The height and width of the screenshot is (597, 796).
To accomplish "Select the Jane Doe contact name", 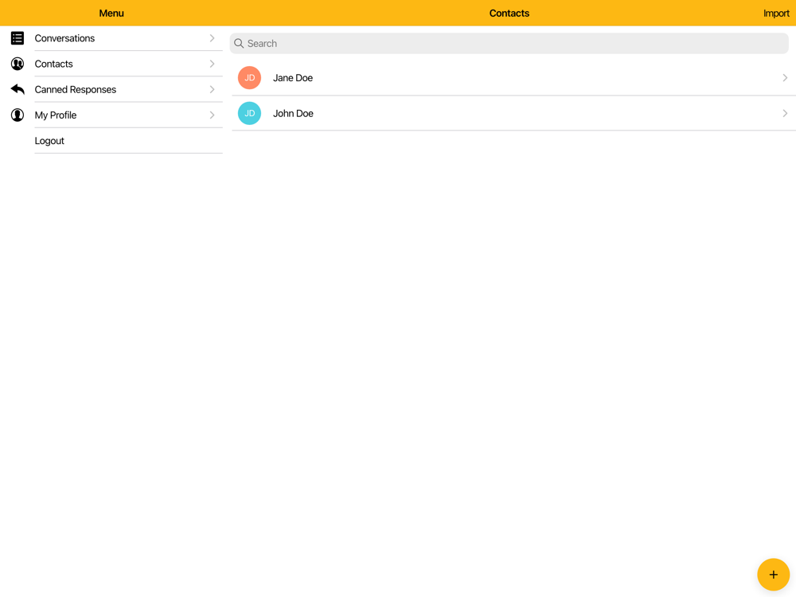I will point(293,78).
